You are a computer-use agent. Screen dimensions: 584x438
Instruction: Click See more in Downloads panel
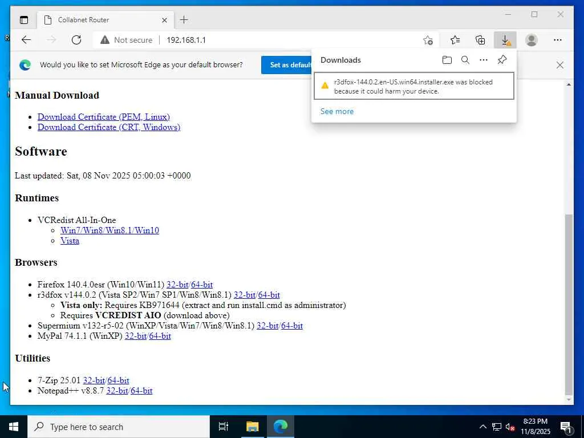pyautogui.click(x=336, y=111)
